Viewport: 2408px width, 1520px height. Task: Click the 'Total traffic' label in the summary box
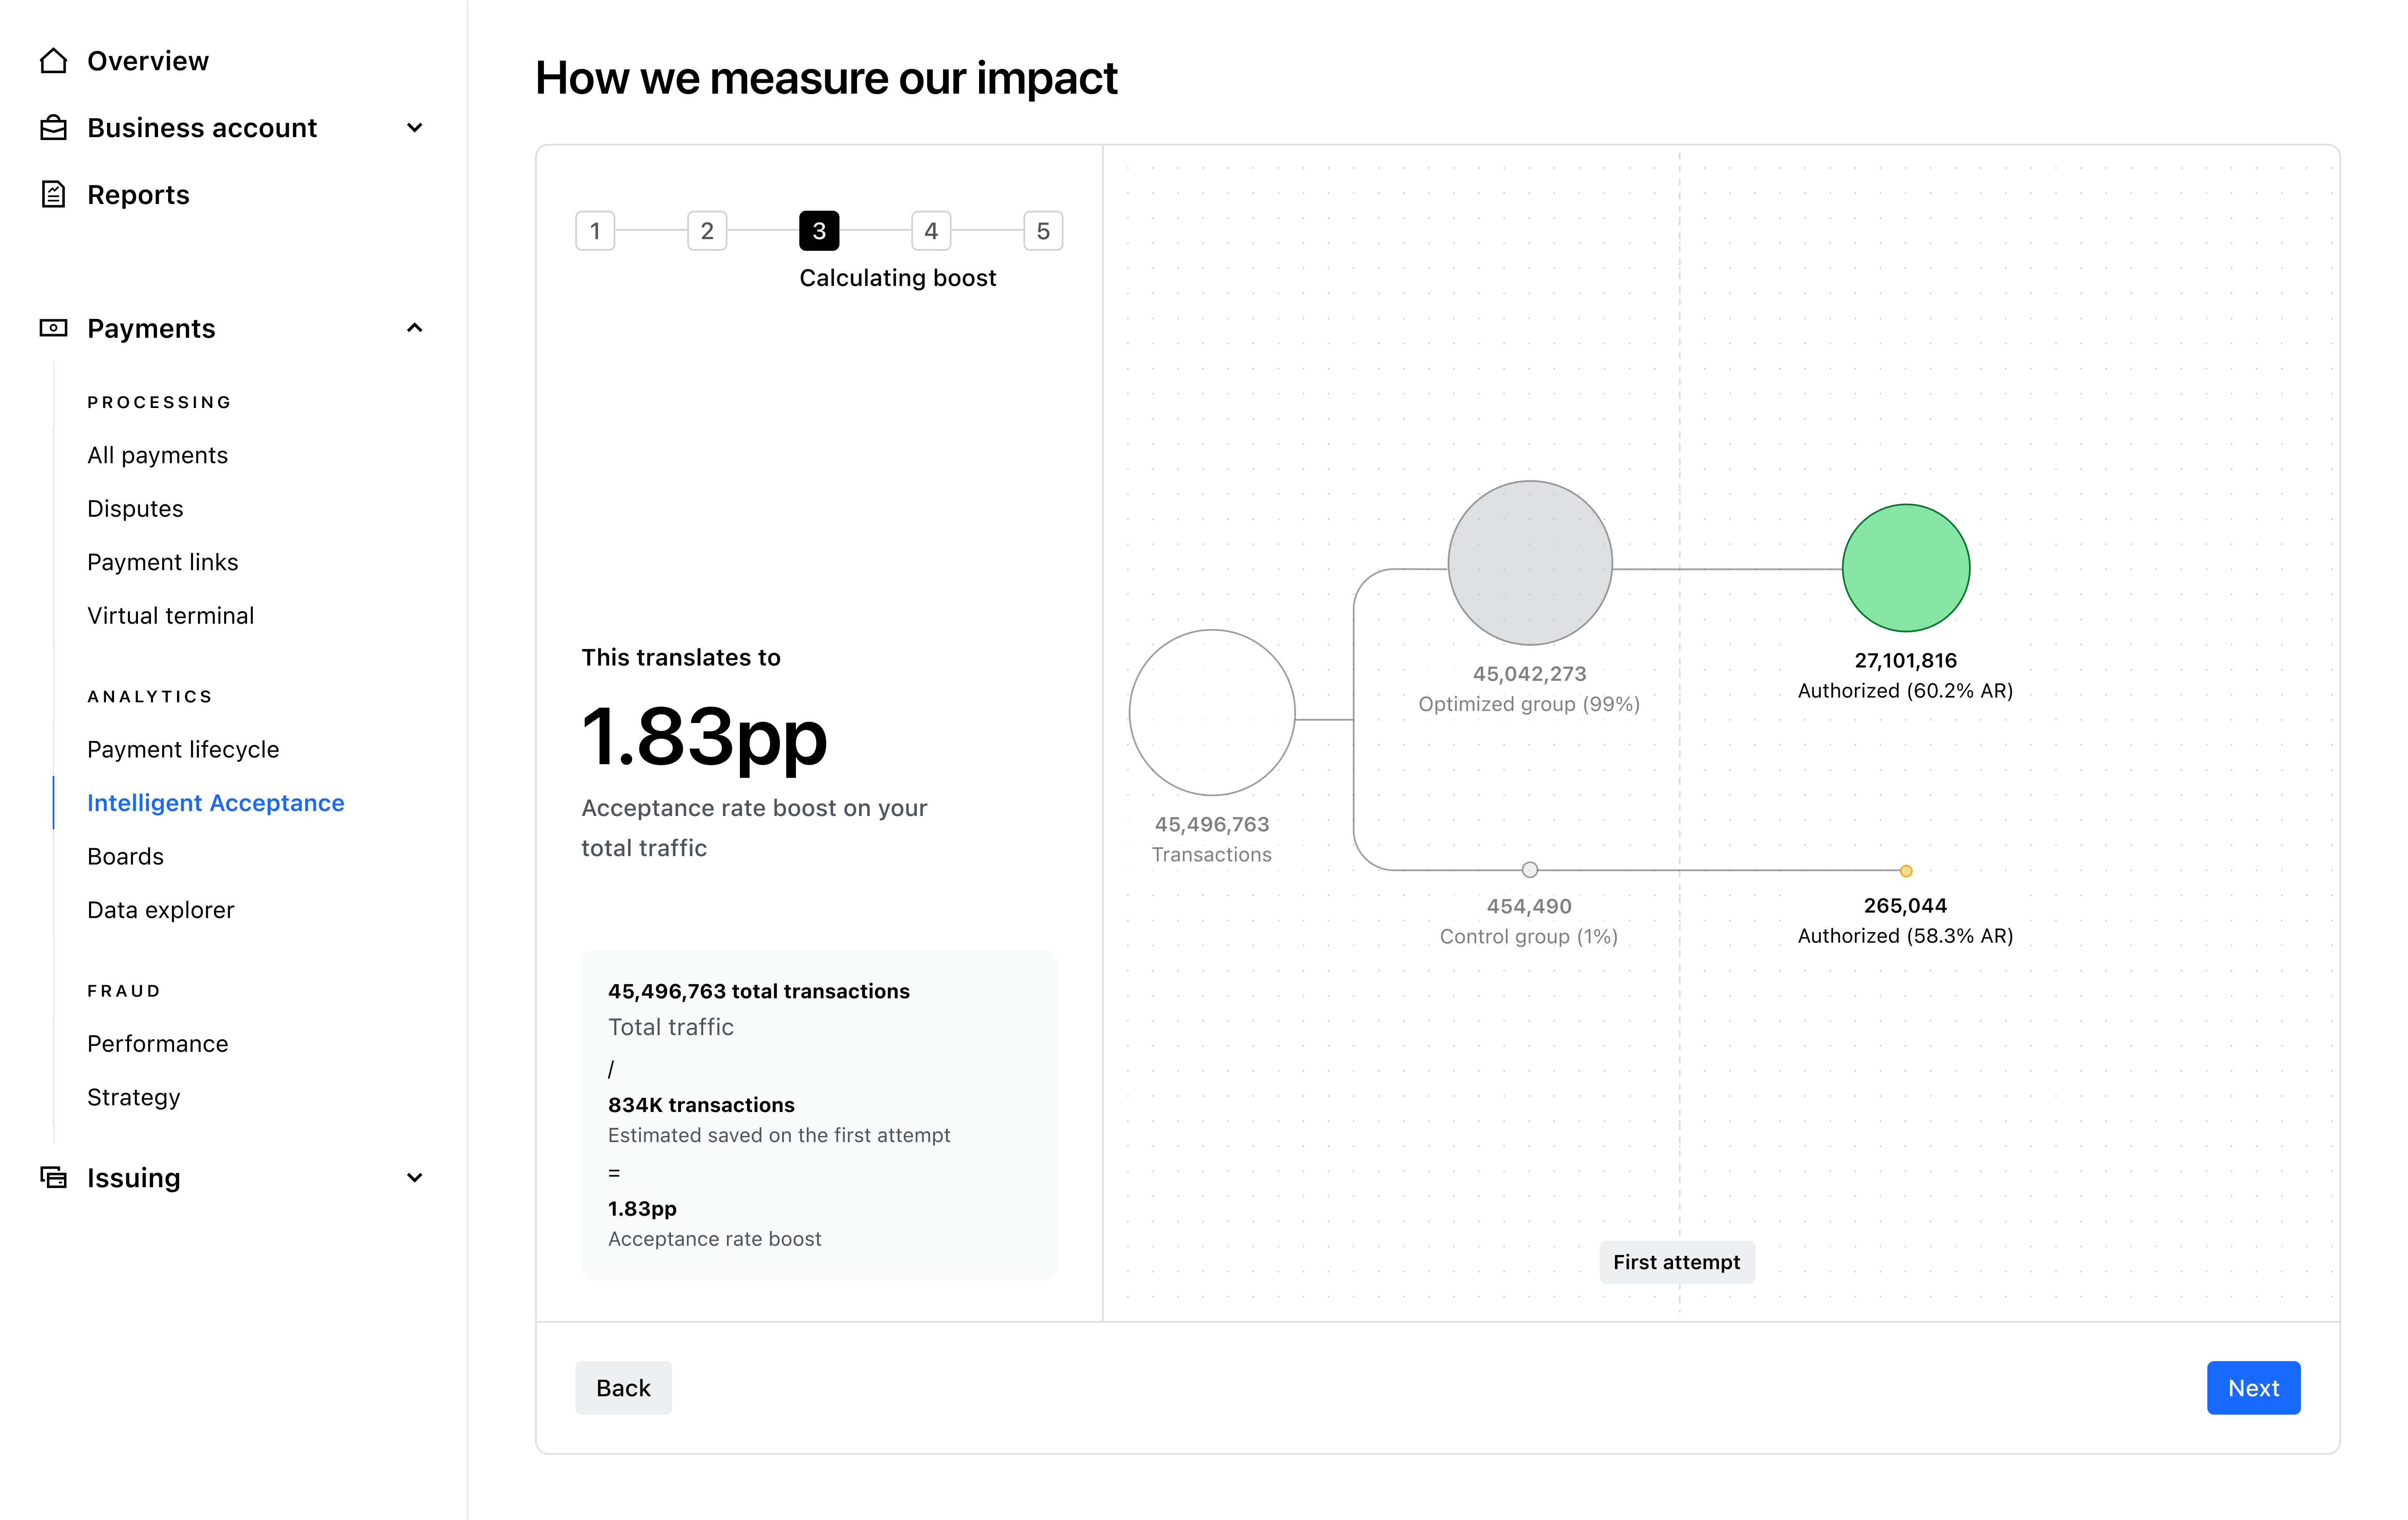tap(671, 1027)
